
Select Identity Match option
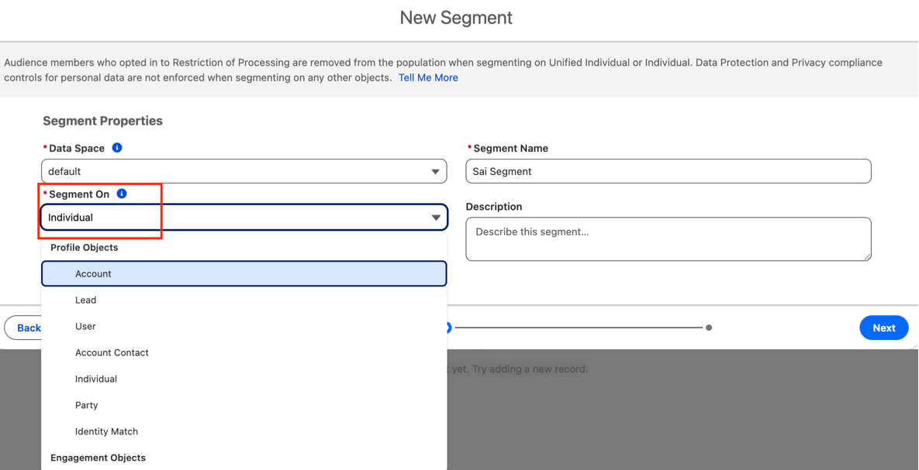106,432
